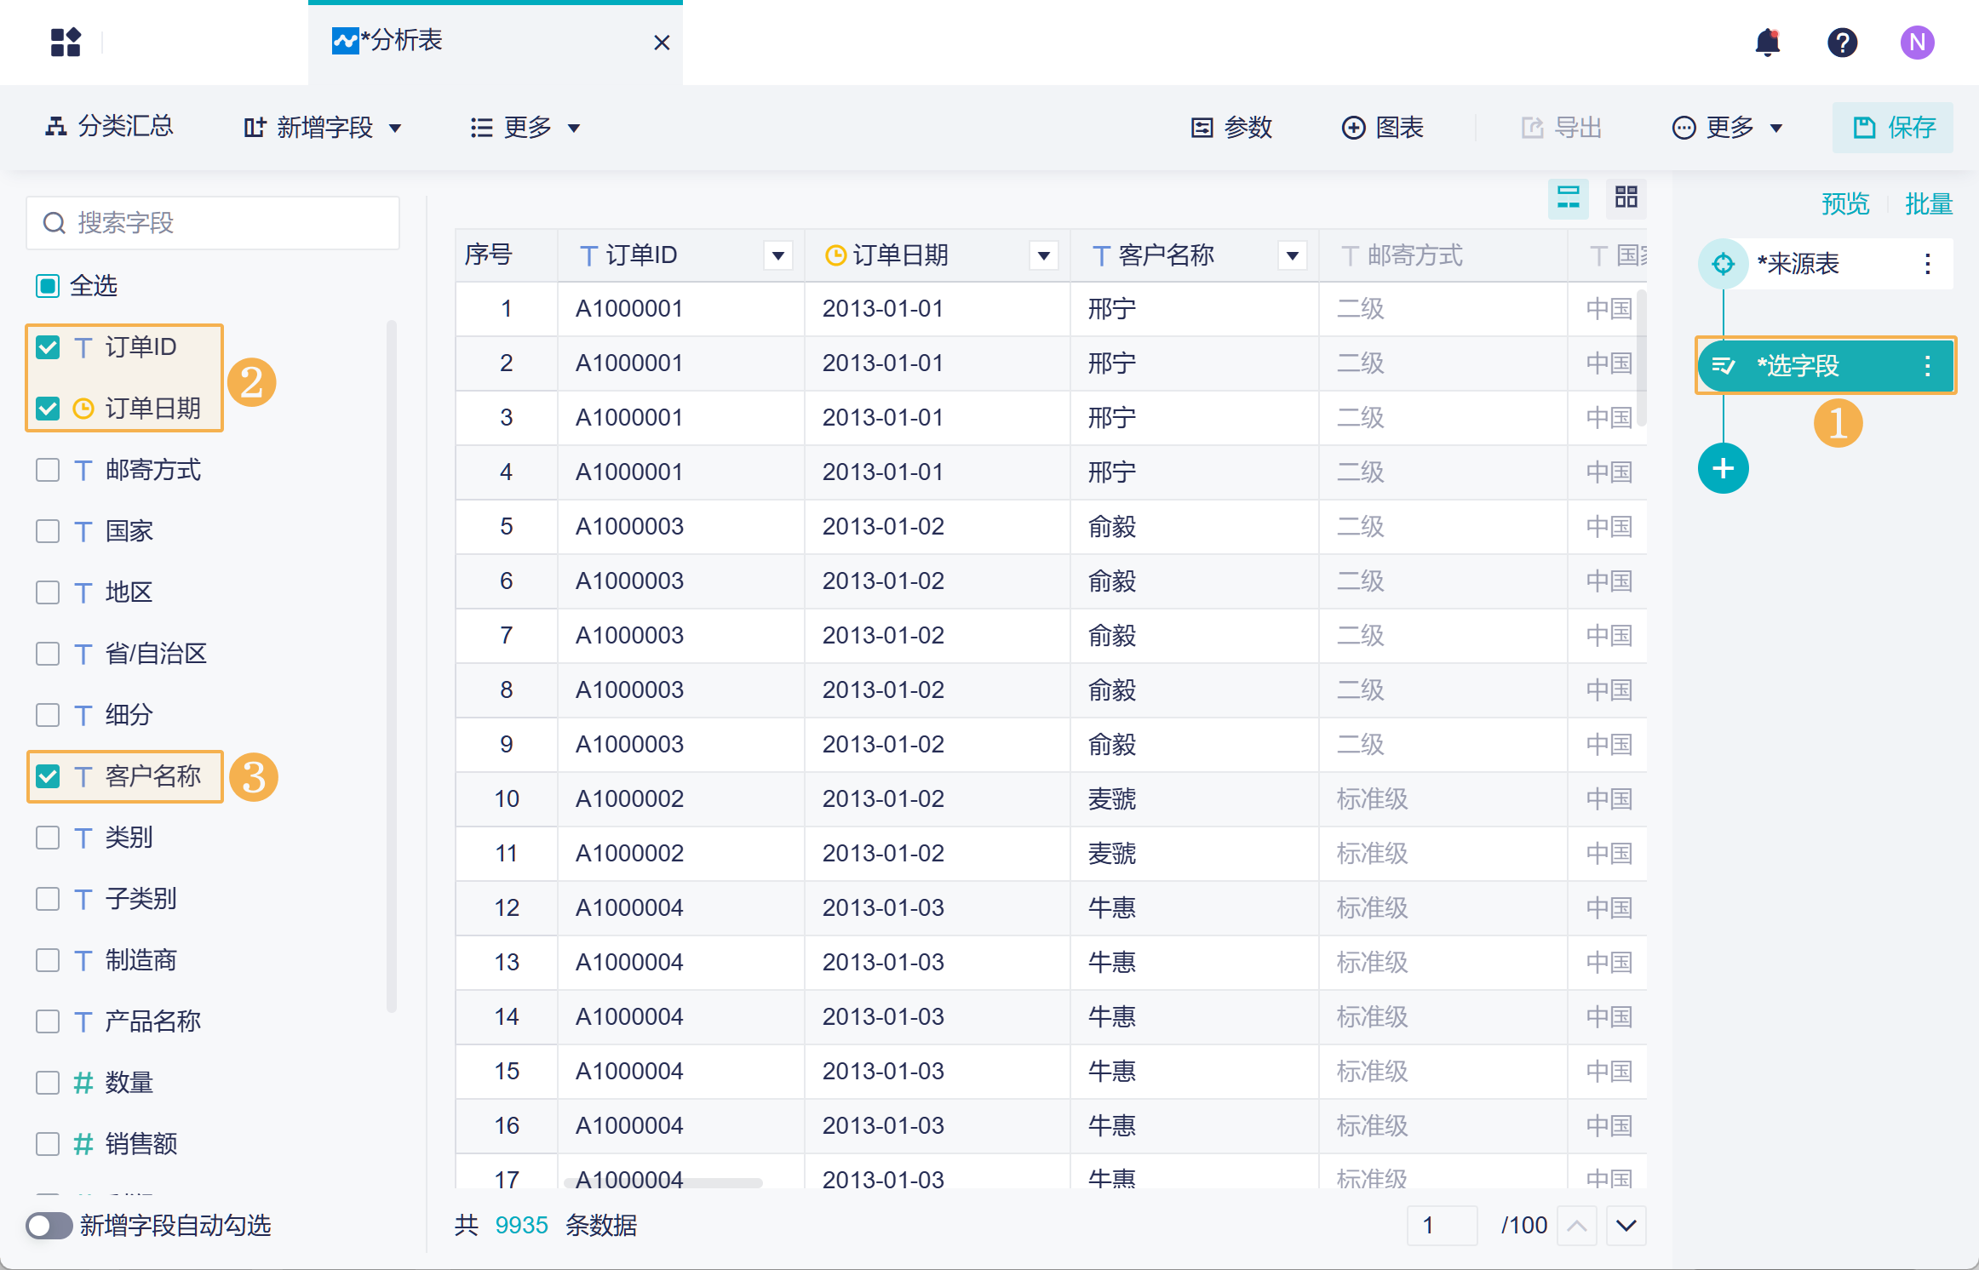Click the 预览 link
1979x1270 pixels.
(x=1845, y=204)
